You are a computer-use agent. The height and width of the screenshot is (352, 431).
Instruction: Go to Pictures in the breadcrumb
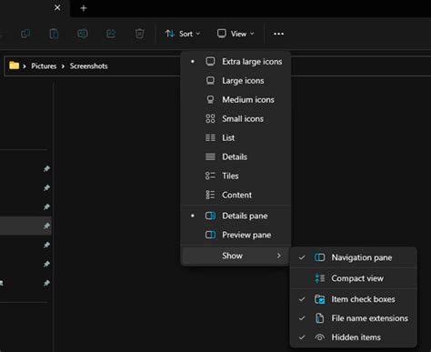[44, 65]
